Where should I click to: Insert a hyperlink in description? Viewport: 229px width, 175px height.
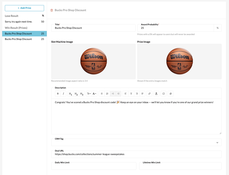pos(149,94)
